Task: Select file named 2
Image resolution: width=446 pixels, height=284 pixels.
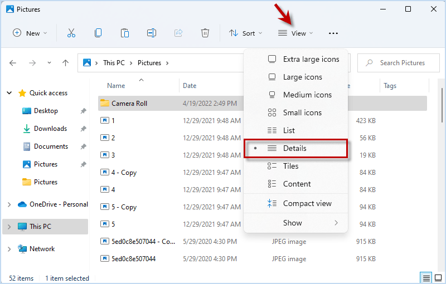Action: (113, 138)
